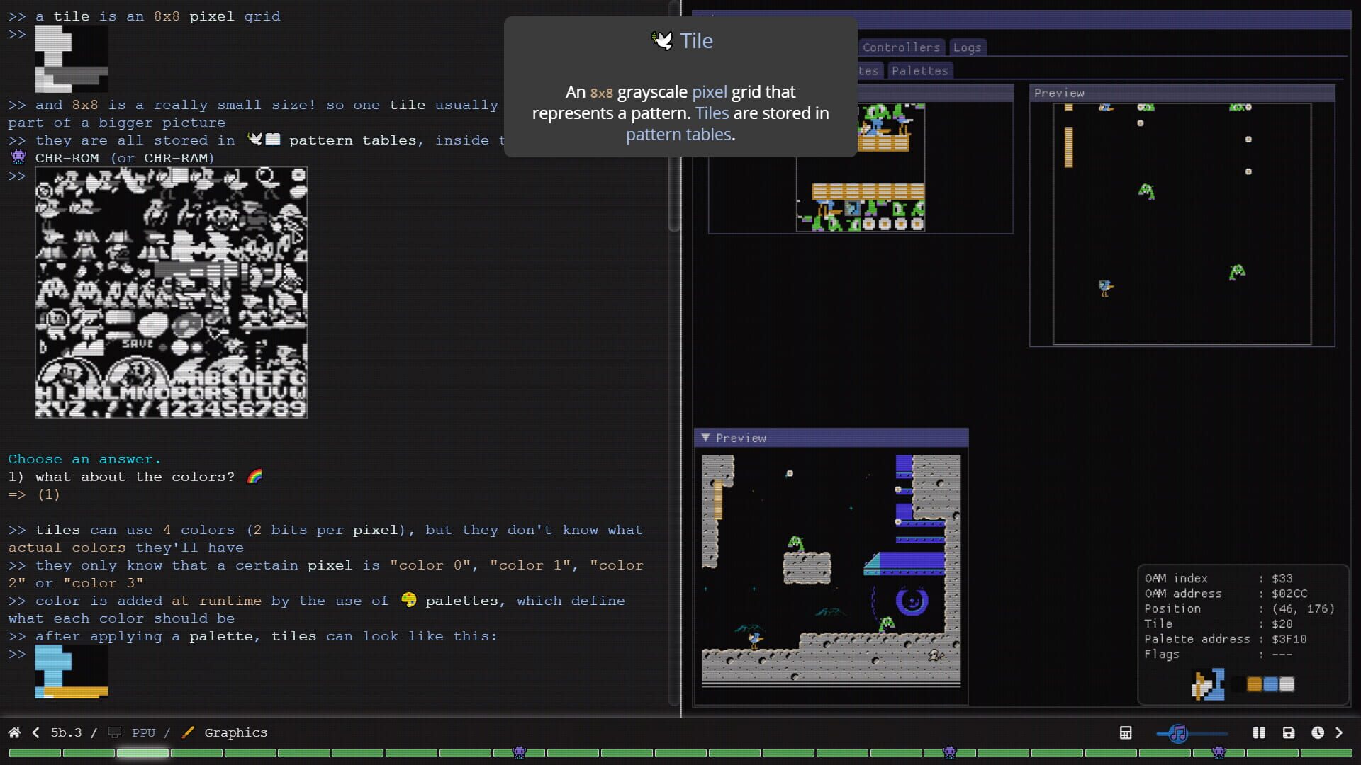Click the Tiles link inside the Tile tooltip
Viewport: 1361px width, 765px height.
[x=712, y=113]
